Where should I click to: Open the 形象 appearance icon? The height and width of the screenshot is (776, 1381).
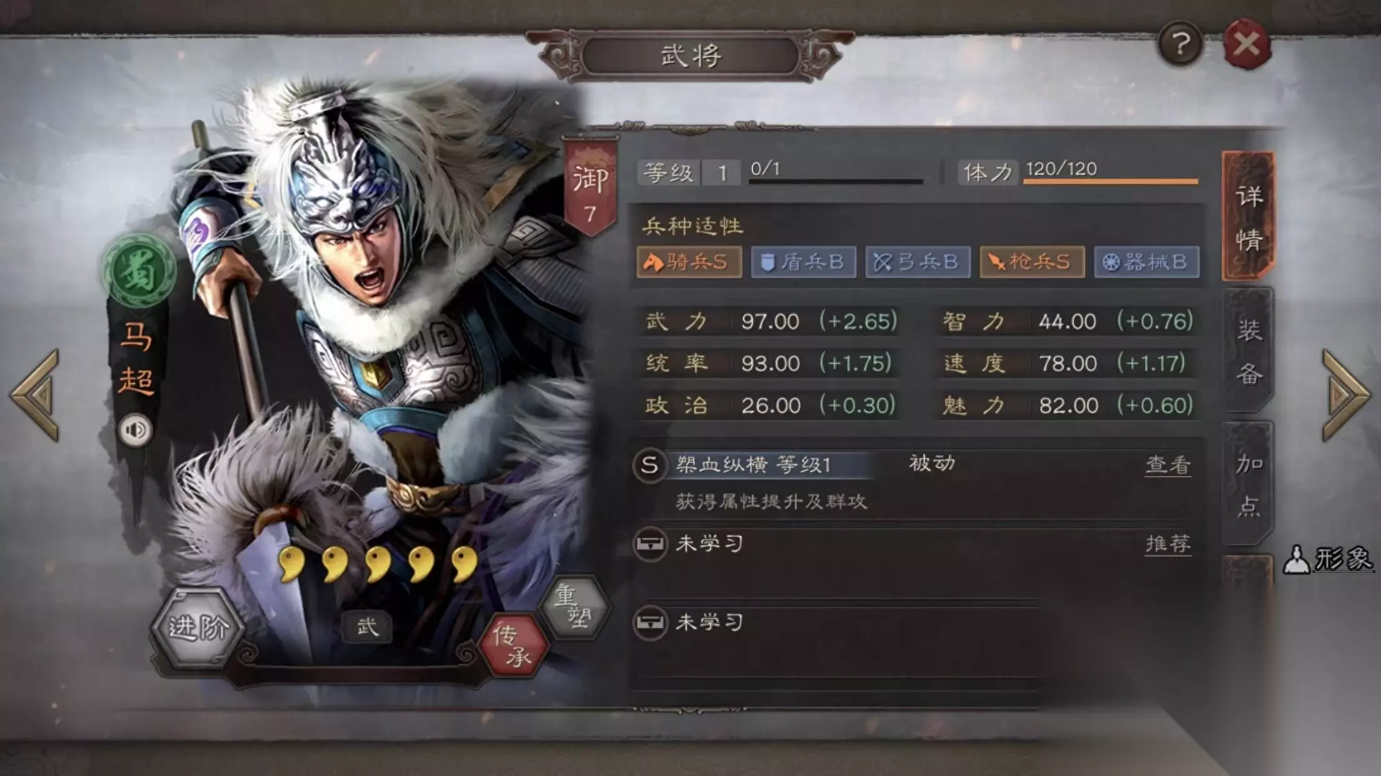click(x=1328, y=559)
